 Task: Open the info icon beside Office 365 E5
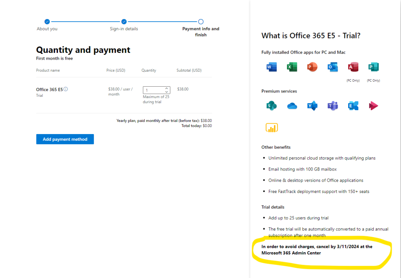(66, 89)
